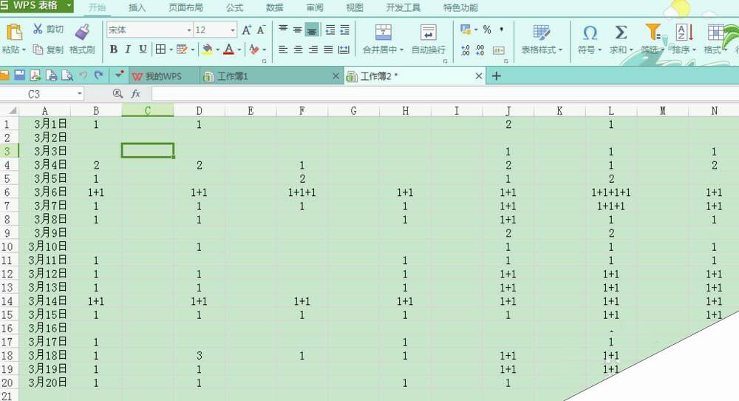The width and height of the screenshot is (739, 401).
Task: Click the draw border table-pencil icon
Action: pyautogui.click(x=182, y=49)
